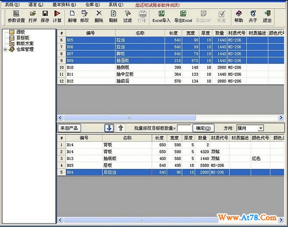Open 参数设置 parameter settings toolbar icon
The height and width of the screenshot is (227, 288).
16,16
